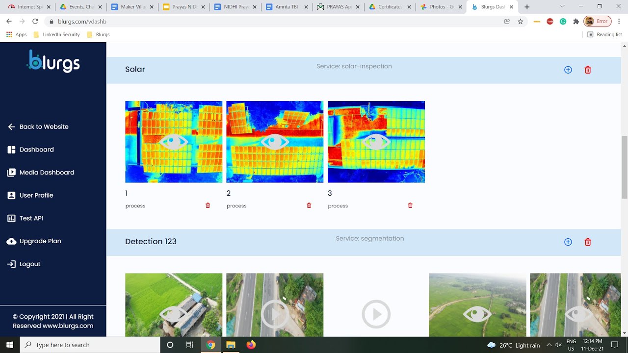Go back with browser back arrow
Image resolution: width=628 pixels, height=353 pixels.
(9, 22)
